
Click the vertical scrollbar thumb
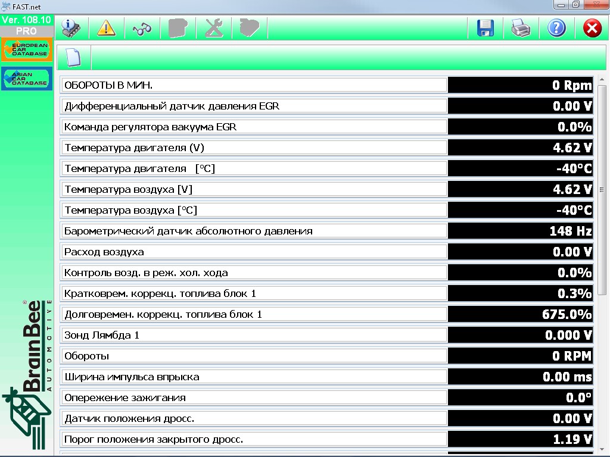pos(602,190)
